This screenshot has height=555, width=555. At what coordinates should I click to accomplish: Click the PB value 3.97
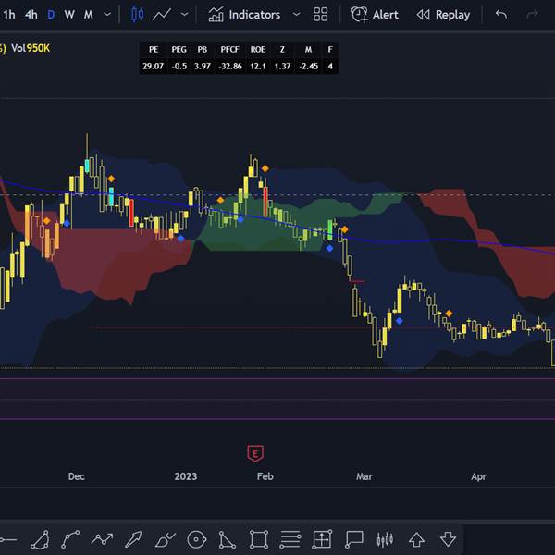click(x=202, y=67)
